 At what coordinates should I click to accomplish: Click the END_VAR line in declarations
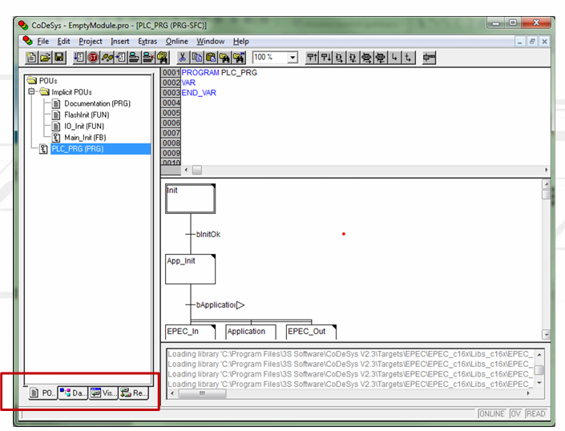click(x=199, y=93)
